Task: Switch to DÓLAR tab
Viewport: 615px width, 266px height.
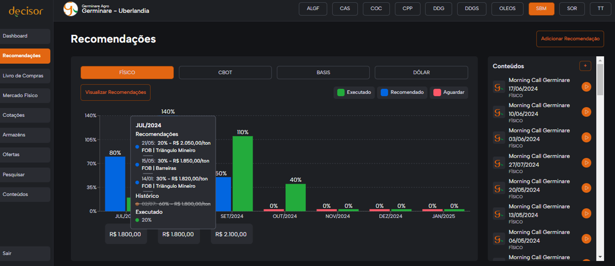Action: coord(421,73)
